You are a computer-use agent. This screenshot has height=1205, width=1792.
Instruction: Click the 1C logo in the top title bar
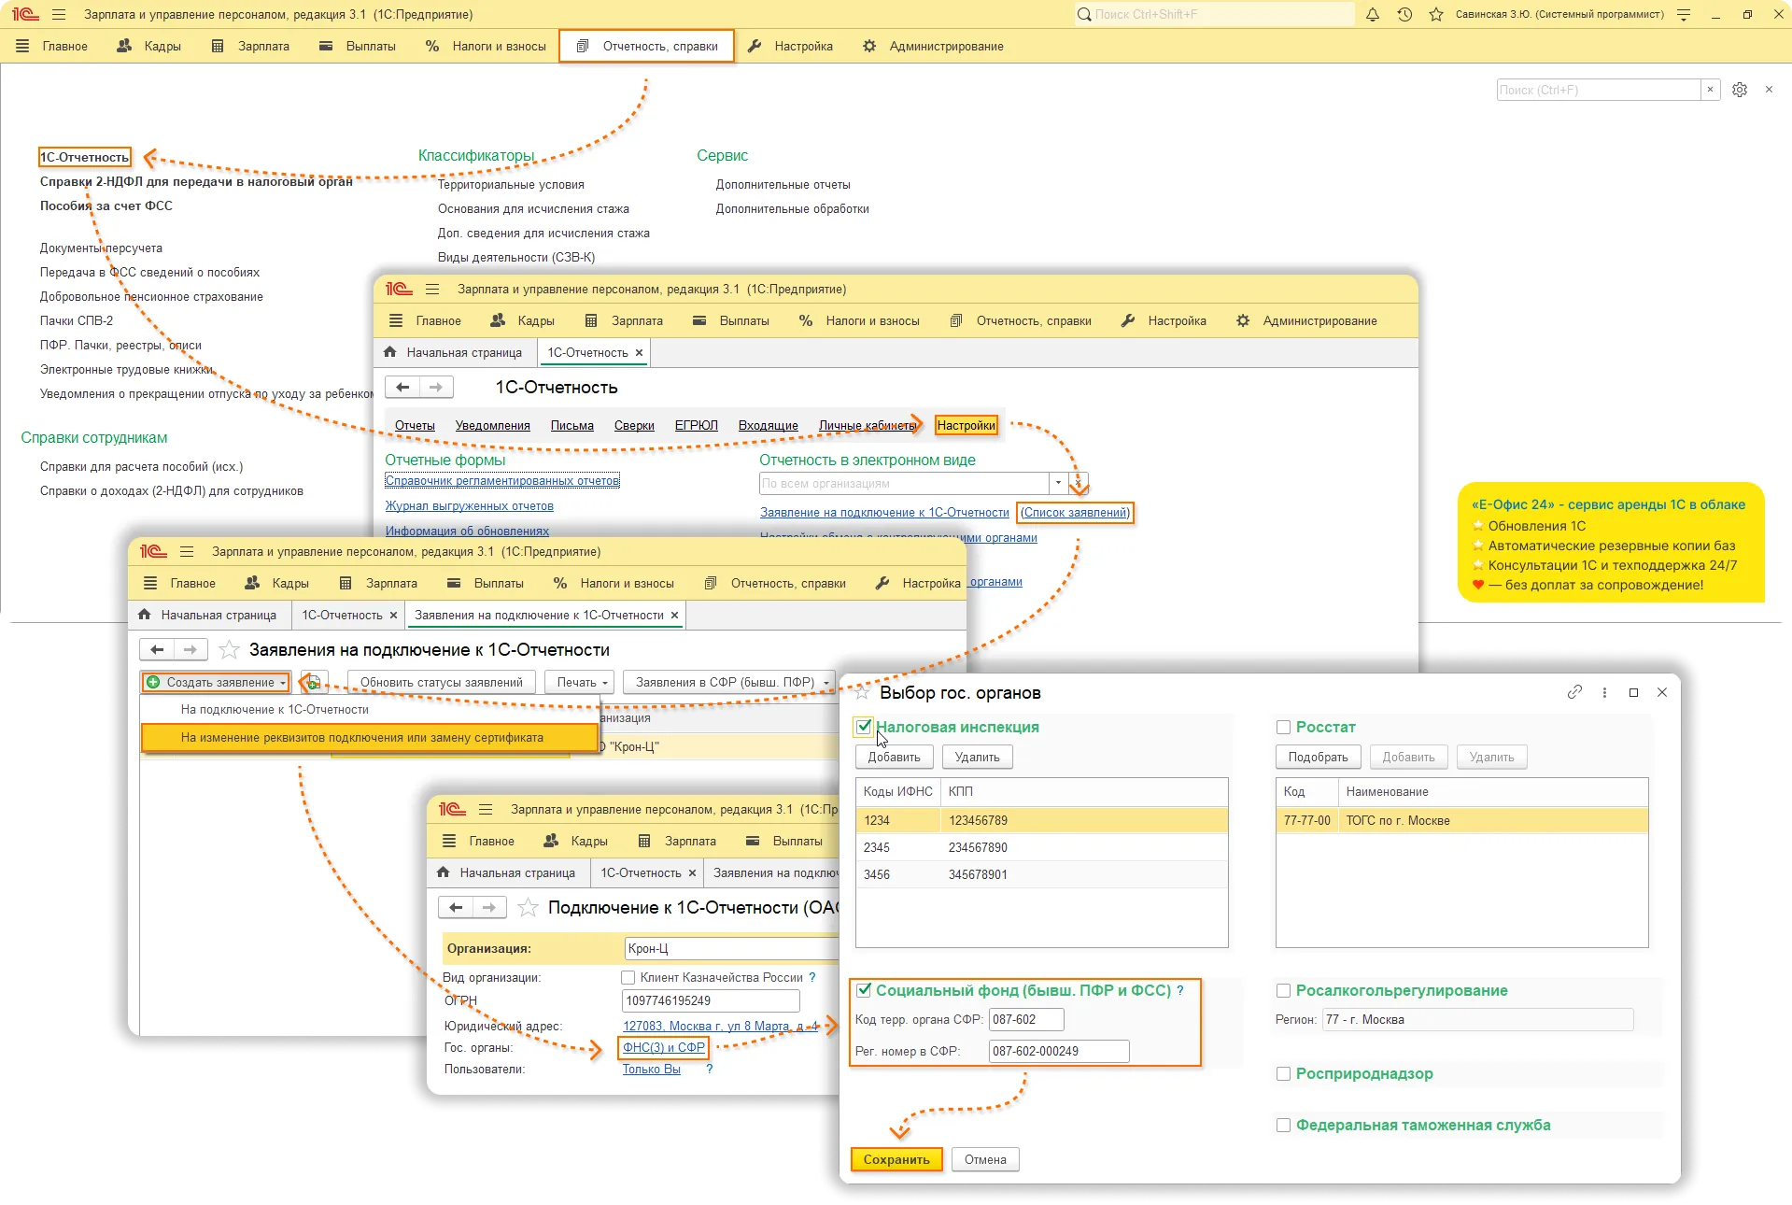coord(25,14)
